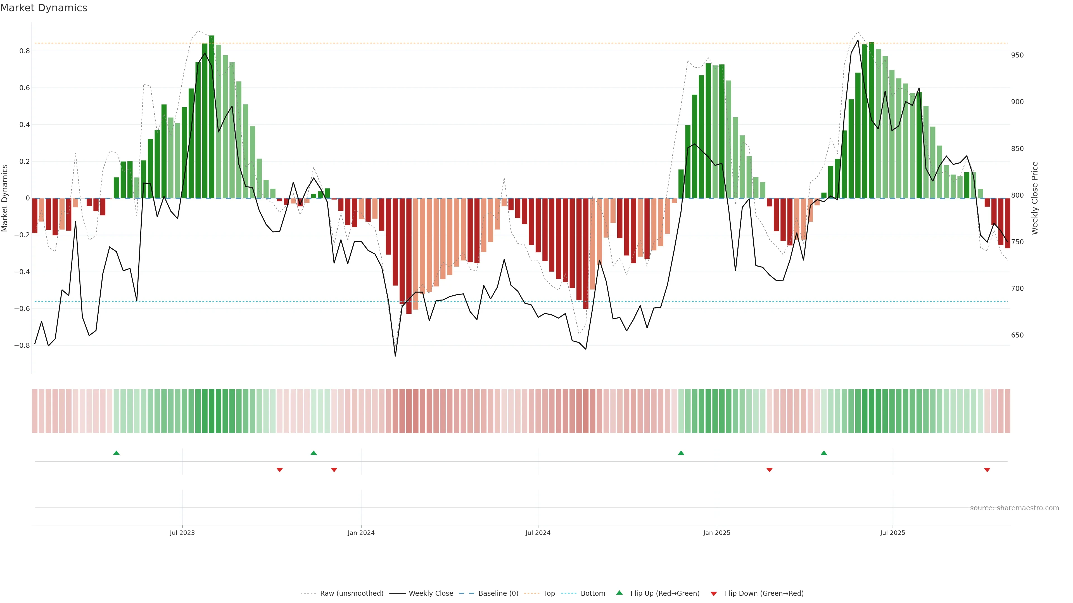Click the red Flip Down triangle icon in the legend
Screen dimensions: 1073x603
[x=714, y=594]
